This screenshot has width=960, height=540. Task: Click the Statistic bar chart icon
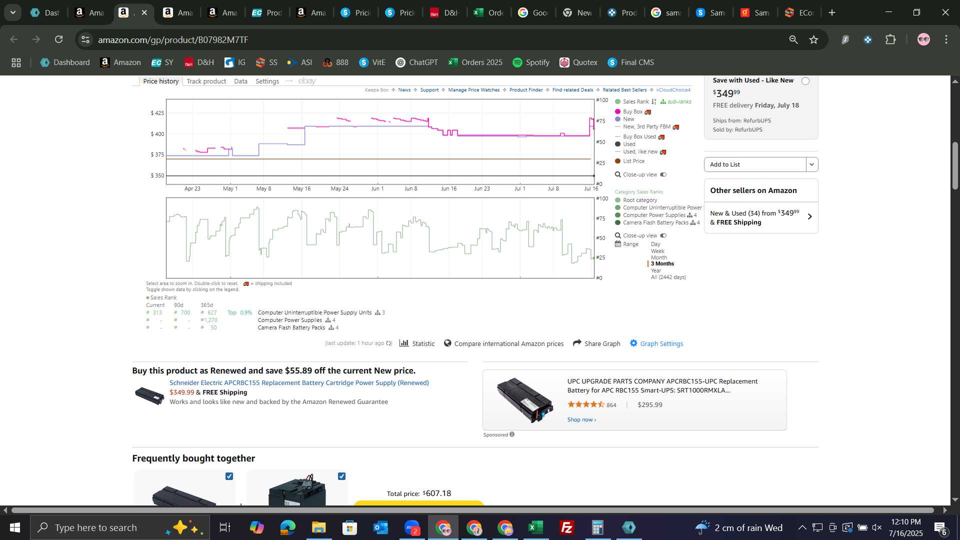404,343
